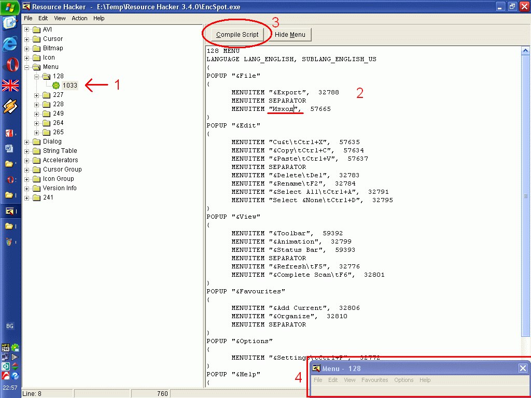Select the 264 tree item
Viewport: 531px width, 398px height.
[x=58, y=123]
